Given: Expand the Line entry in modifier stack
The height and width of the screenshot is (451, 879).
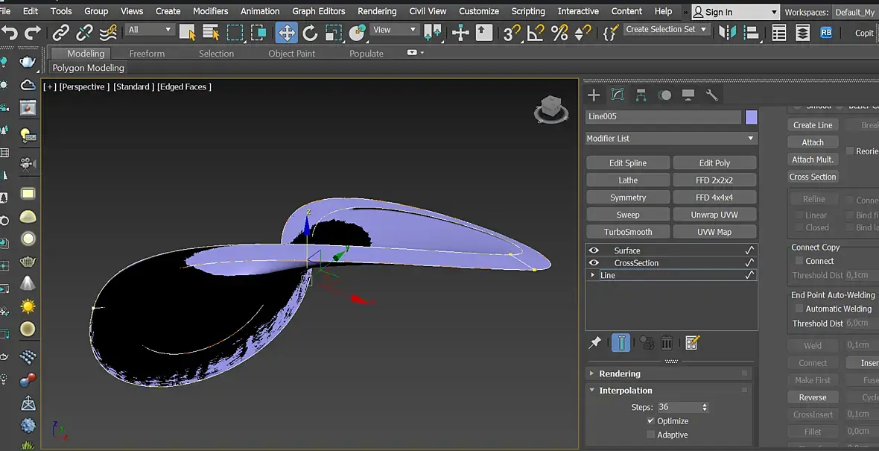Looking at the screenshot, I should click(x=593, y=275).
